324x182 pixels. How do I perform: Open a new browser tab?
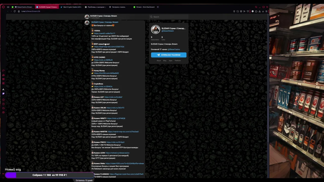tap(158, 7)
